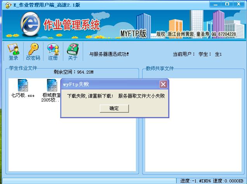Click the 确定 button in the dialog

(114, 108)
